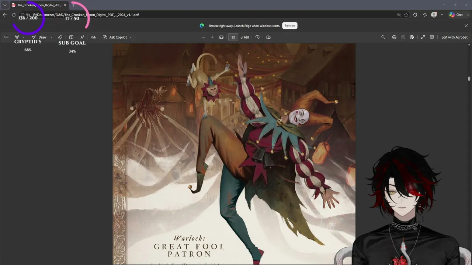
Task: Click the PDF page jester illustration
Action: [234, 153]
